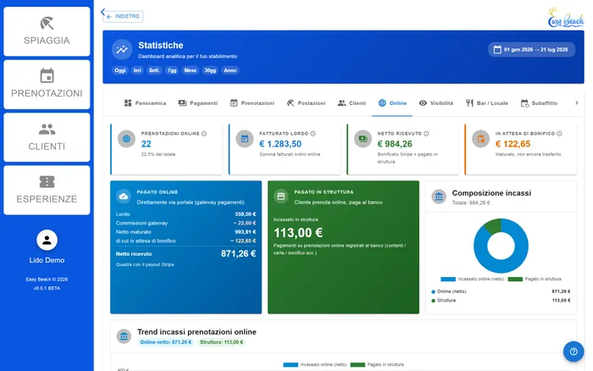593x371 pixels.
Task: Toggle Pagato in struttura legend in donut chart
Action: point(535,280)
